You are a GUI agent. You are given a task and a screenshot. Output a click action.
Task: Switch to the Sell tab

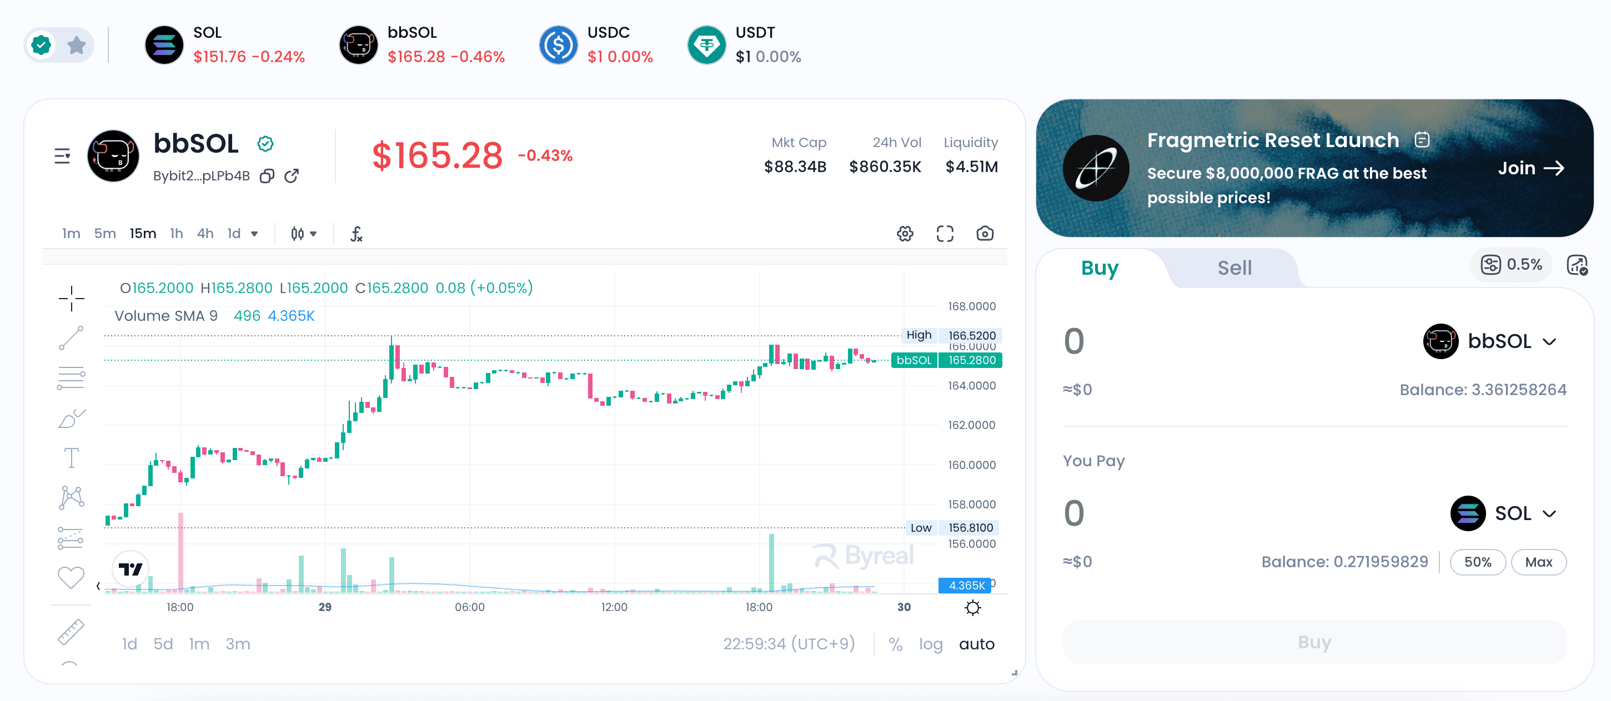tap(1234, 268)
